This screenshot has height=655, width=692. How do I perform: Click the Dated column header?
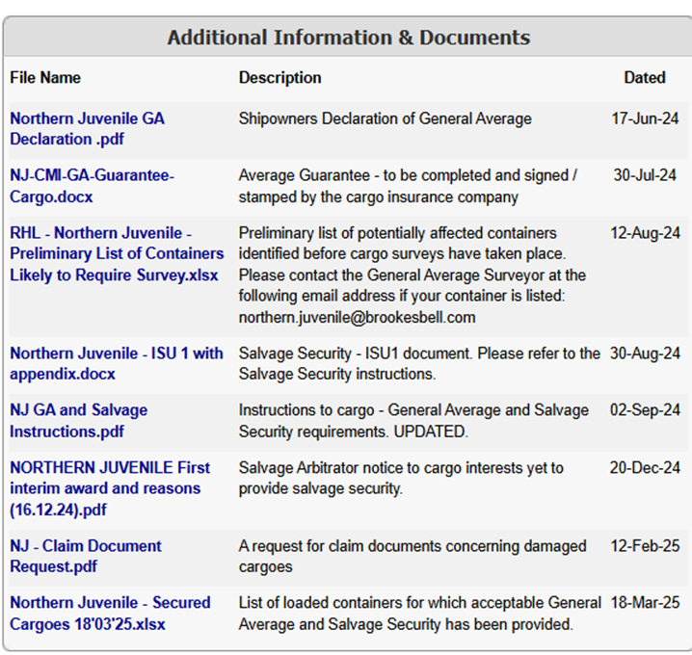[x=644, y=77]
